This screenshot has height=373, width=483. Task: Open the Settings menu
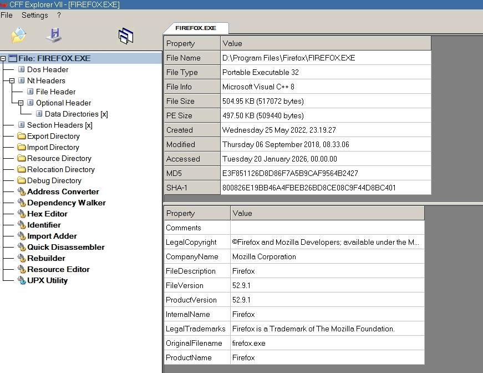[x=34, y=15]
